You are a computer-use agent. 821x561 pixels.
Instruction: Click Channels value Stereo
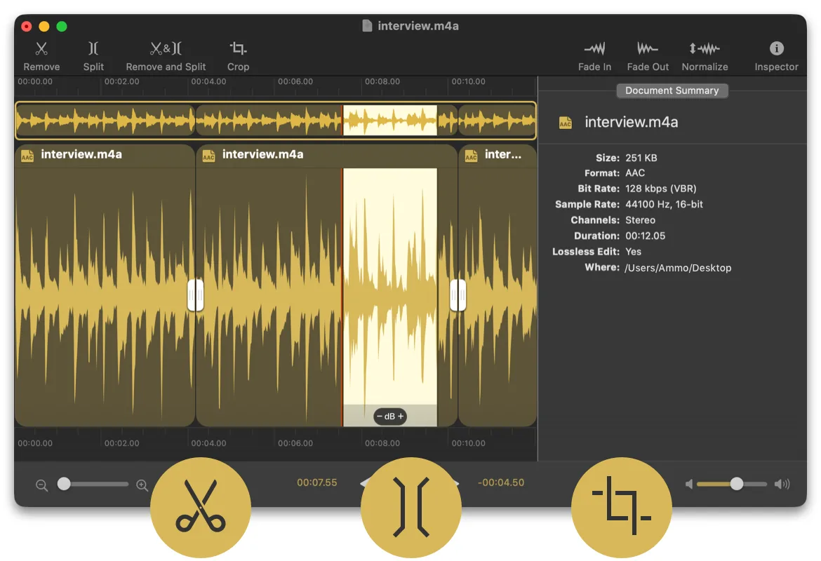(x=640, y=220)
